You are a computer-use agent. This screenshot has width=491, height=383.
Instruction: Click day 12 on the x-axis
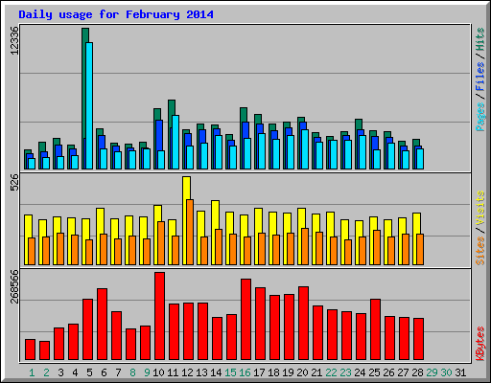tap(187, 372)
